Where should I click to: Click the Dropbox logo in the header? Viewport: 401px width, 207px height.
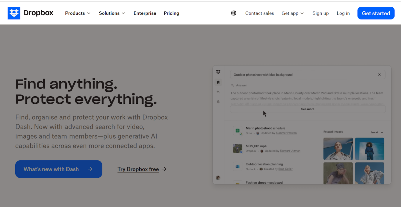coord(30,13)
